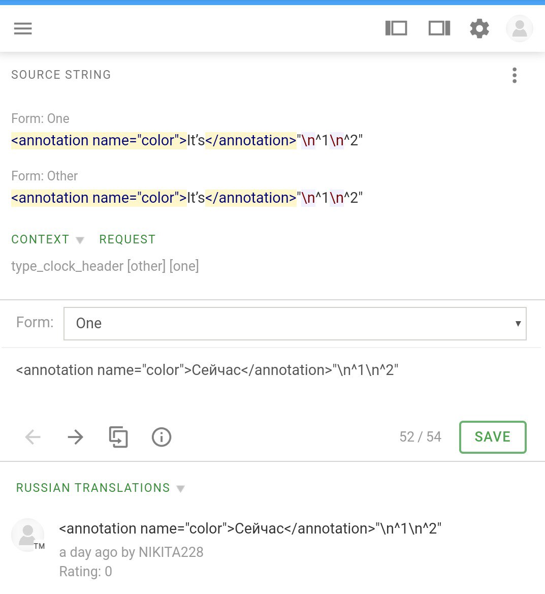The height and width of the screenshot is (594, 545).
Task: Save the current translation
Action: [x=493, y=437]
